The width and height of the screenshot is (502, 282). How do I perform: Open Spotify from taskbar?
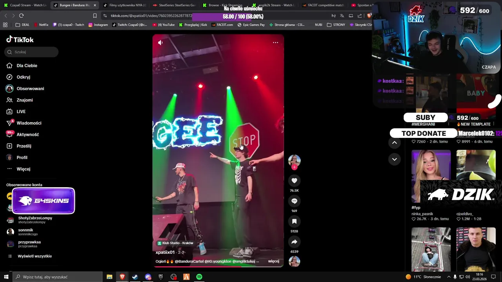pos(199,277)
